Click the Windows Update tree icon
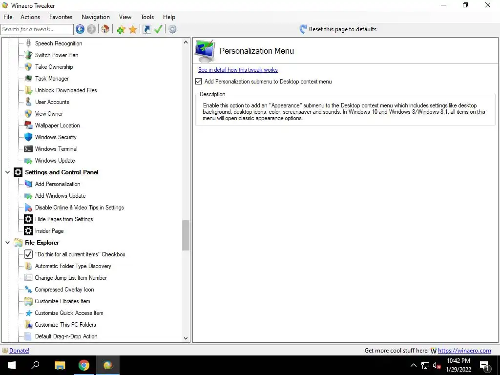Image resolution: width=500 pixels, height=375 pixels. tap(28, 161)
